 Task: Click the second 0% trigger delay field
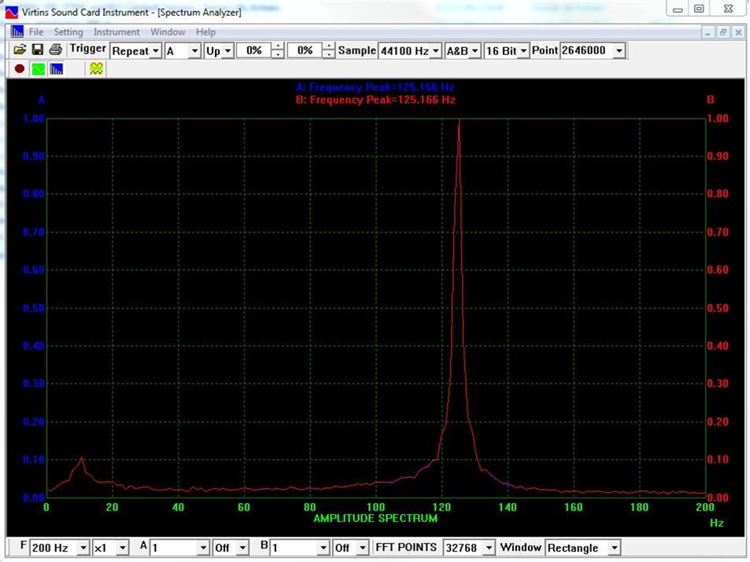305,50
